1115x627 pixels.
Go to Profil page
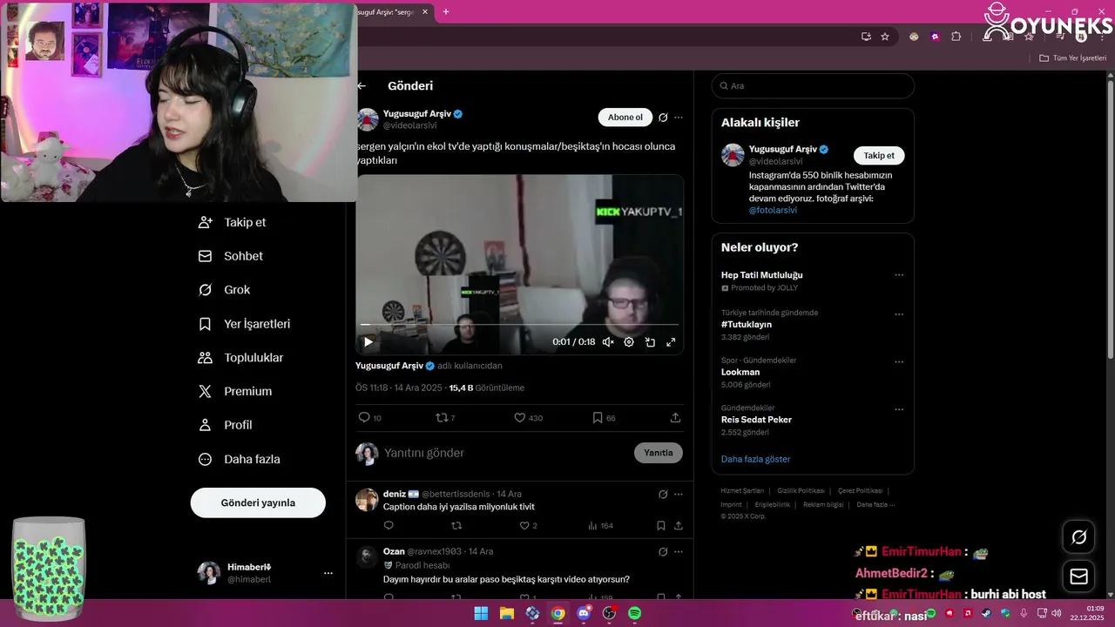[226, 425]
